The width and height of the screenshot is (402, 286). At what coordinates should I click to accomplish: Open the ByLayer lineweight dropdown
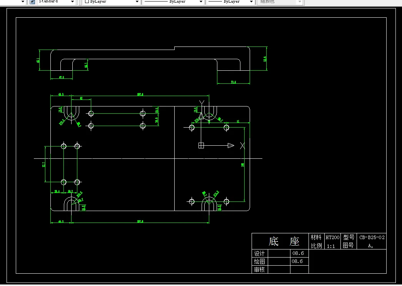(251, 2)
